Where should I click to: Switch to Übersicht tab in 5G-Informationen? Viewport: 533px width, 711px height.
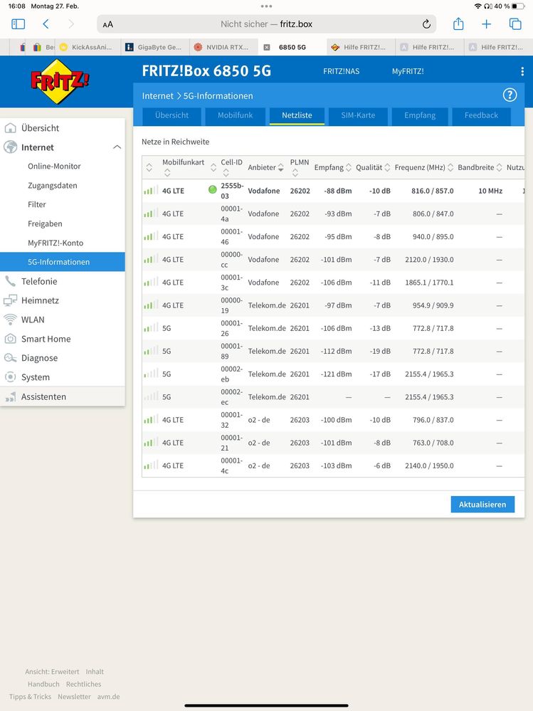coord(171,115)
